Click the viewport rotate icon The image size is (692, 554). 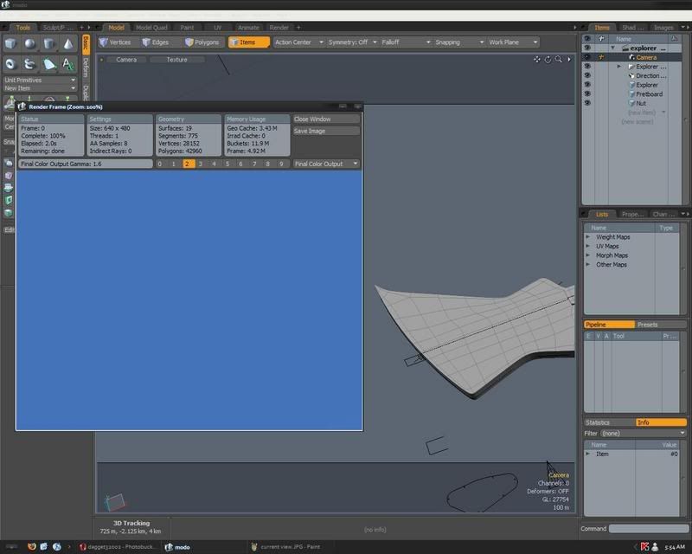point(548,60)
